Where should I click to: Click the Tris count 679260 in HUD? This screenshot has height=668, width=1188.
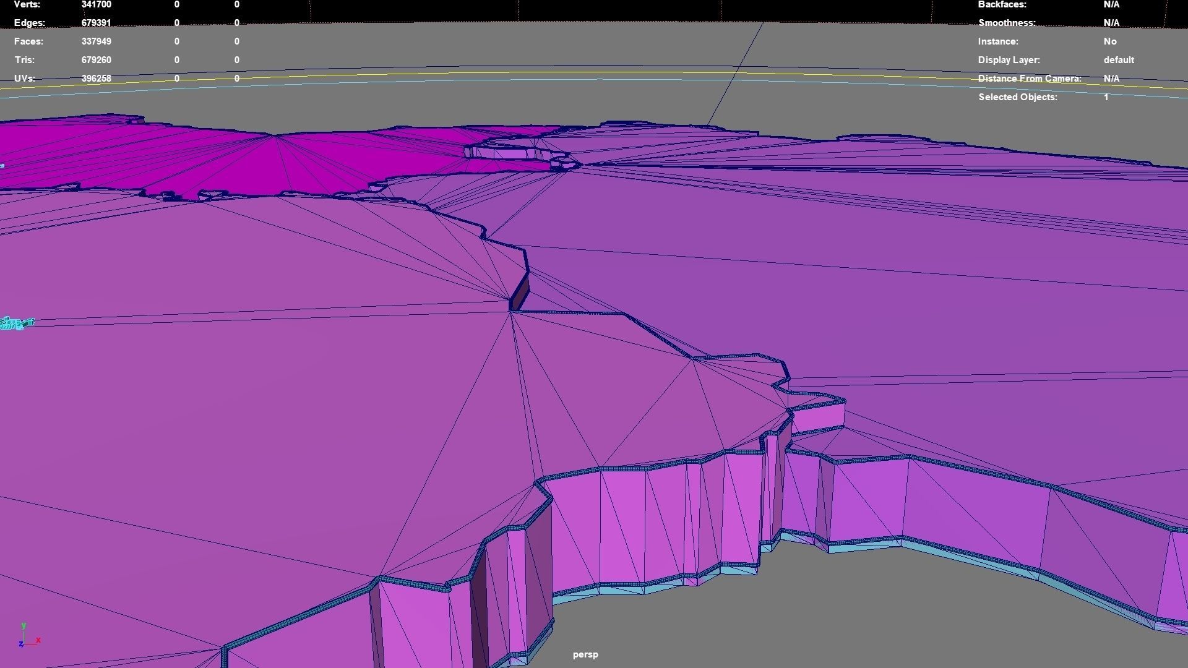[96, 60]
